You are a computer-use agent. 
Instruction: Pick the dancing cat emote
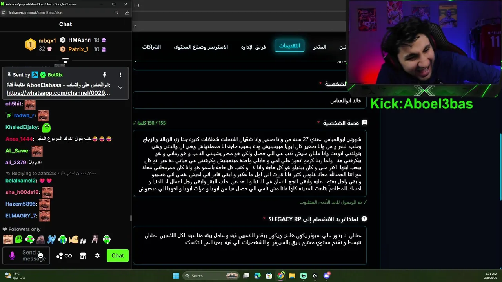tap(95, 239)
